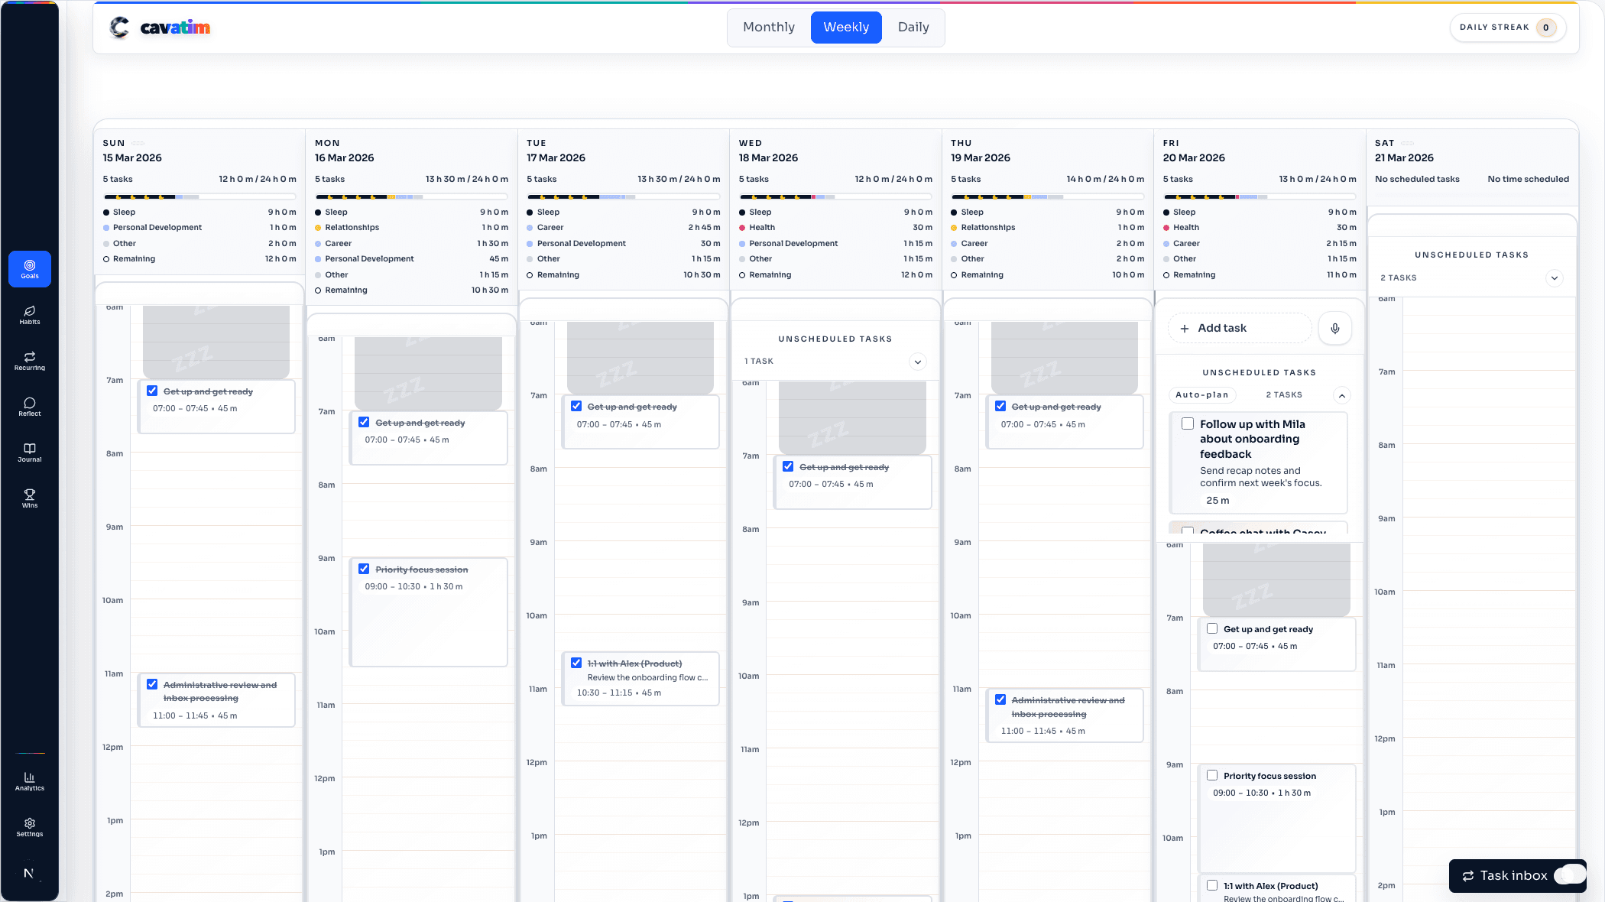Open the Recurring sidebar icon

click(x=30, y=361)
